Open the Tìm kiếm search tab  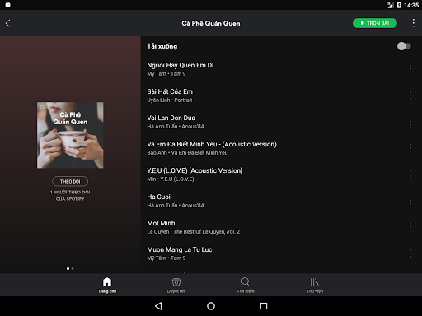pyautogui.click(x=246, y=285)
